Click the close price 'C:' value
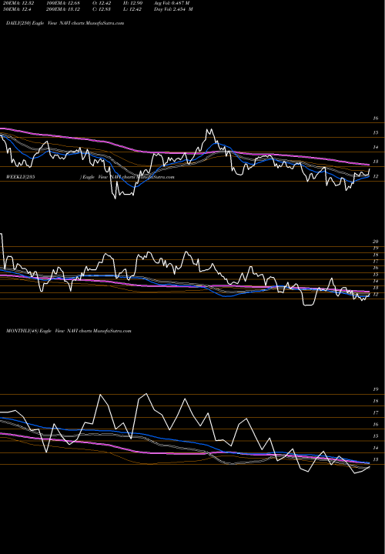385x554 pixels. (x=101, y=9)
